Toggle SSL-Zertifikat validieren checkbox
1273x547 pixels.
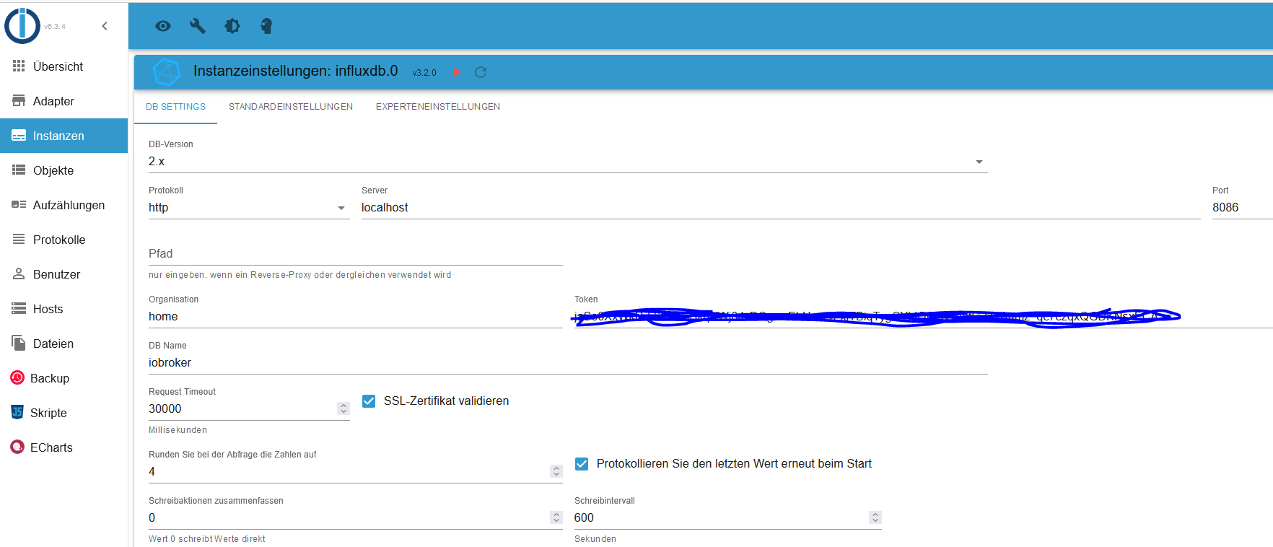tap(369, 401)
